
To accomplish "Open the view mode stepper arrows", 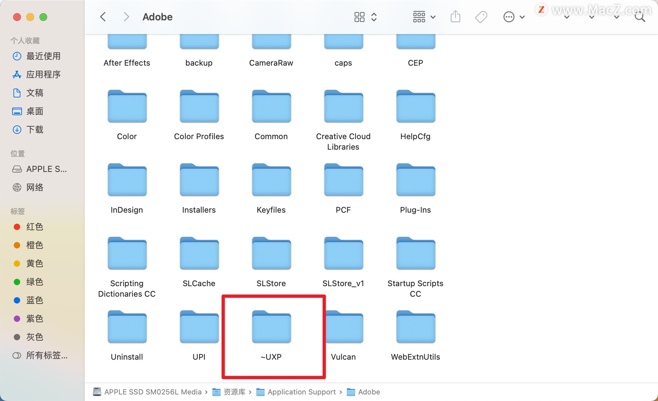I will (374, 17).
